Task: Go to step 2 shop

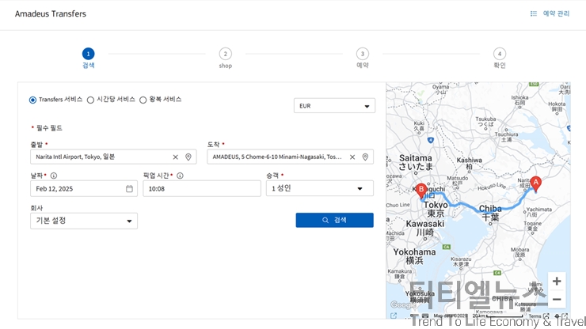Action: click(226, 58)
